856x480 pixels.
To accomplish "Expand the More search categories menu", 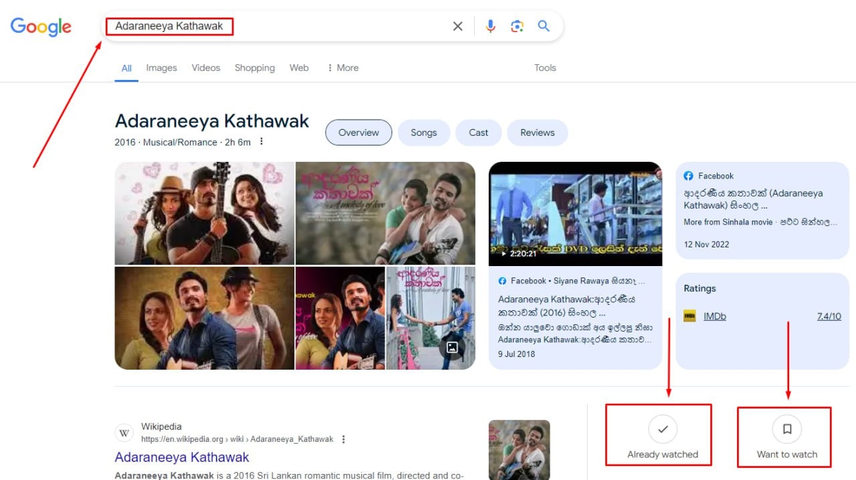I will pos(342,68).
